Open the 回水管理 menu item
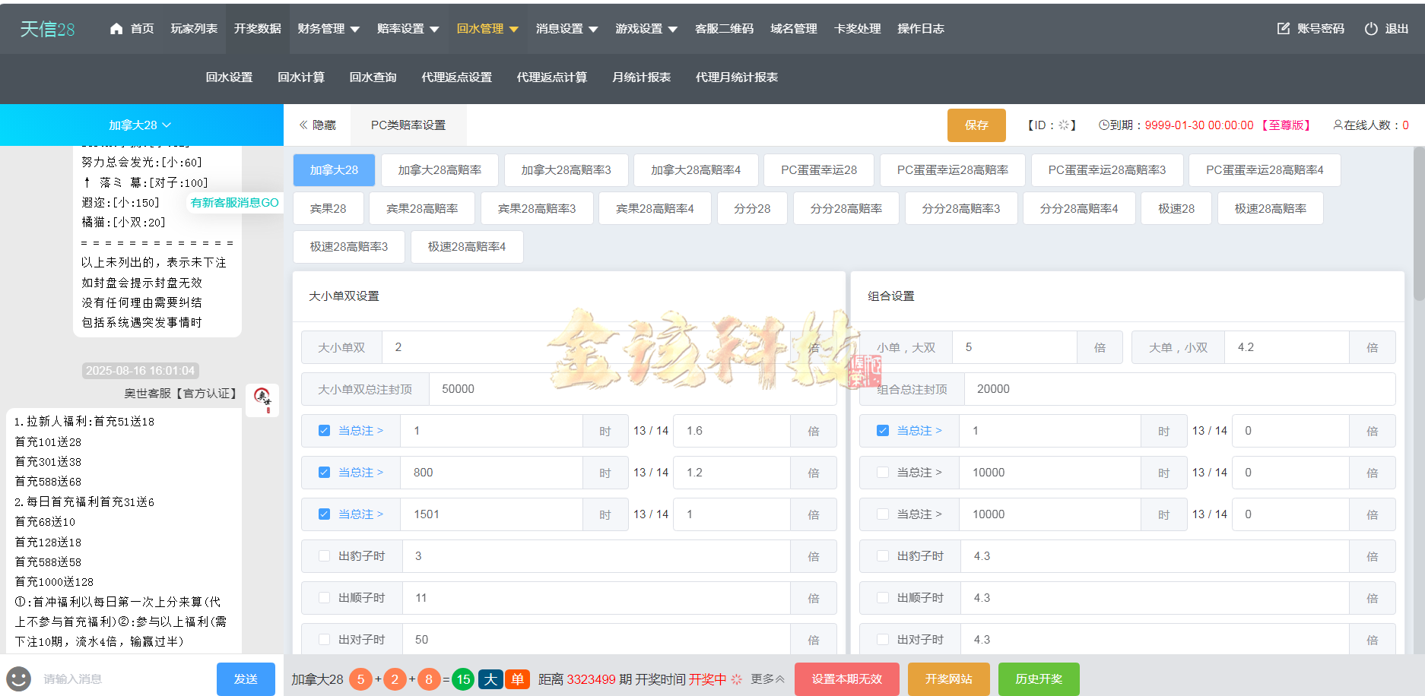Image resolution: width=1425 pixels, height=696 pixels. (481, 28)
